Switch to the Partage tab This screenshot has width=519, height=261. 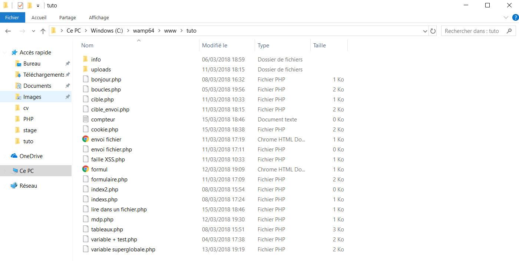point(67,17)
